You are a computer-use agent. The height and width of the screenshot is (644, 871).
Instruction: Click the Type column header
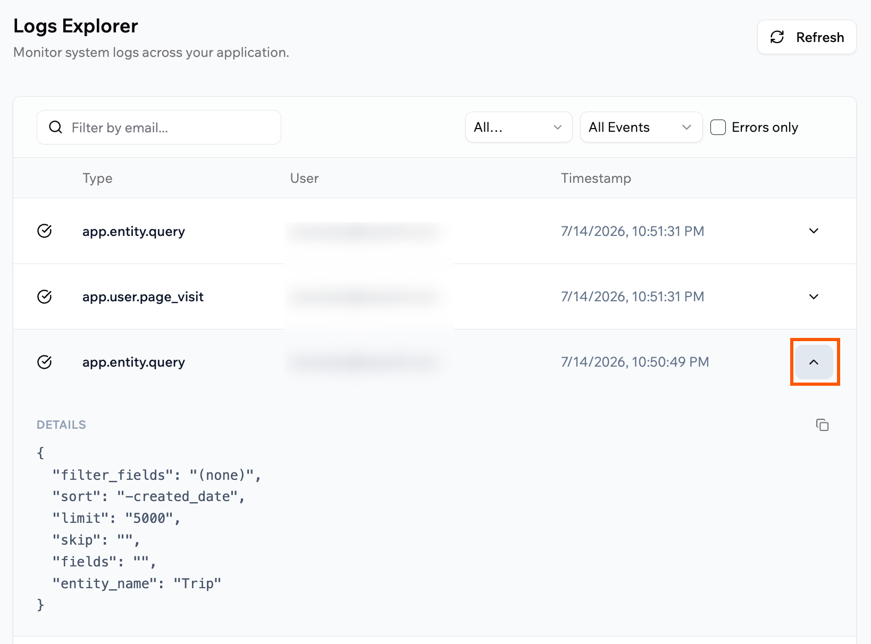(x=97, y=178)
